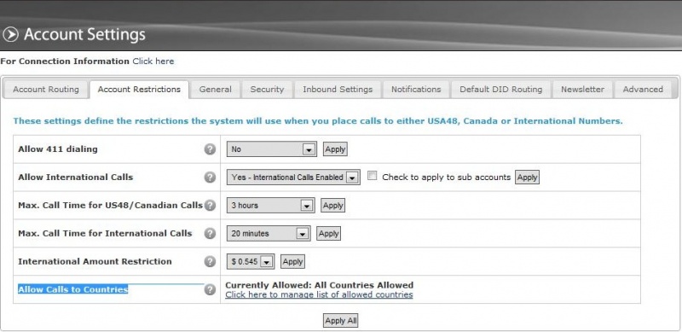Open the Allow 411 dialing dropdown
The image size is (682, 332).
click(x=272, y=149)
